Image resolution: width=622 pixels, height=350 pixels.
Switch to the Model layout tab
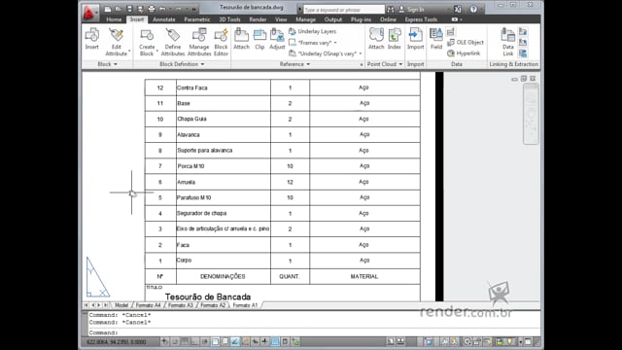(x=121, y=305)
